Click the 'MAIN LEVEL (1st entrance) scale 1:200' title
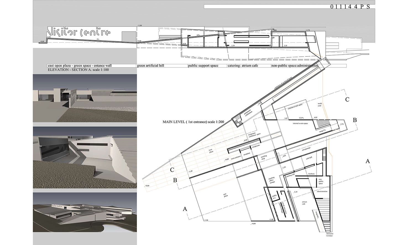The height and width of the screenshot is (245, 408). tap(193, 122)
